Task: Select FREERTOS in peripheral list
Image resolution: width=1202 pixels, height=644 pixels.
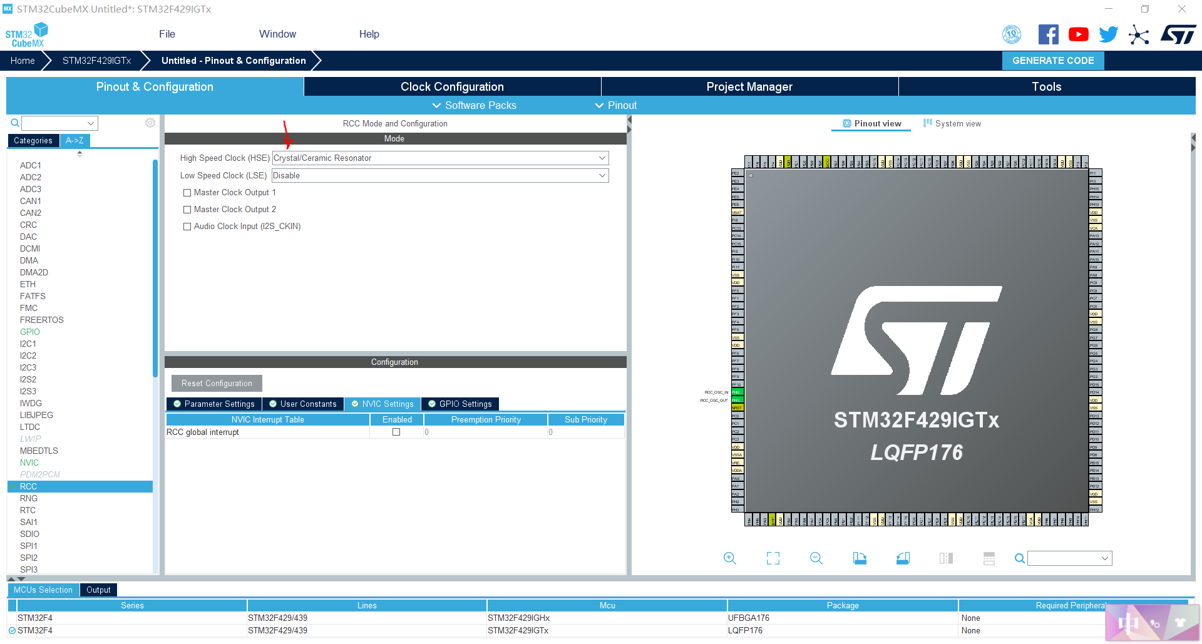Action: coord(41,320)
